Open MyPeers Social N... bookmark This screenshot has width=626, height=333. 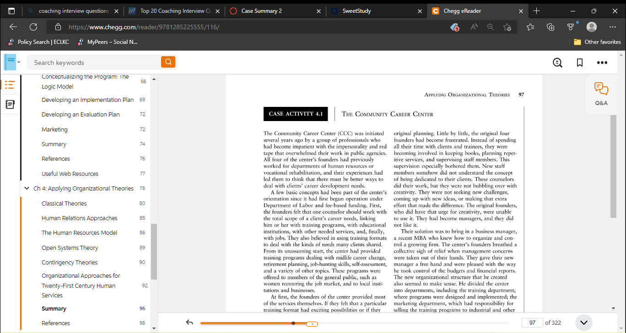coord(107,42)
